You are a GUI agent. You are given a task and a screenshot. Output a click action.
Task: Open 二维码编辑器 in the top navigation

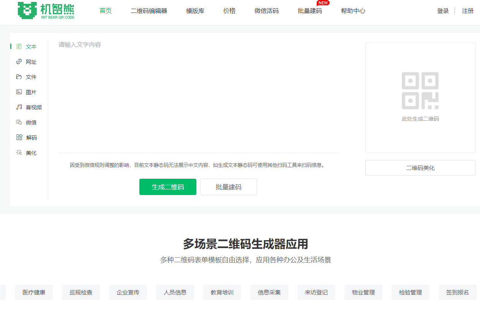tap(149, 11)
